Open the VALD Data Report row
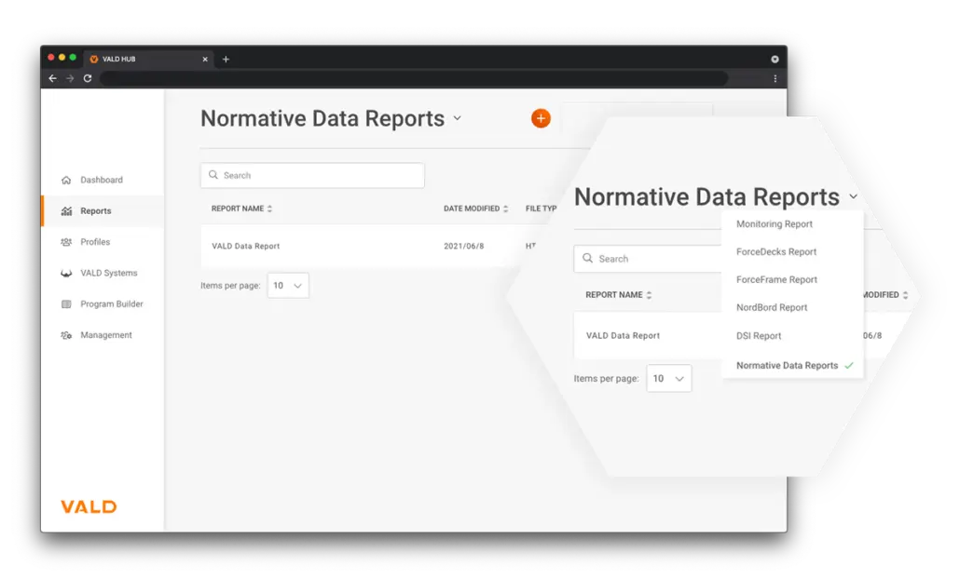Screen dimensions: 960x579 pos(246,247)
